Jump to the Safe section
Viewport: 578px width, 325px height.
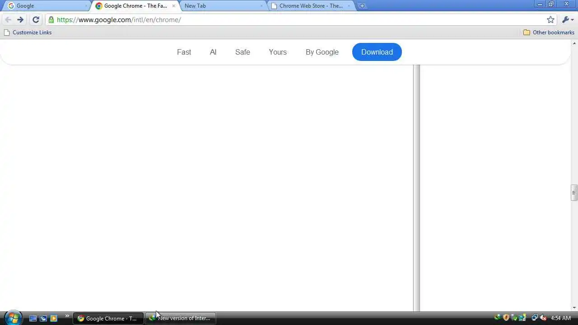click(x=242, y=52)
